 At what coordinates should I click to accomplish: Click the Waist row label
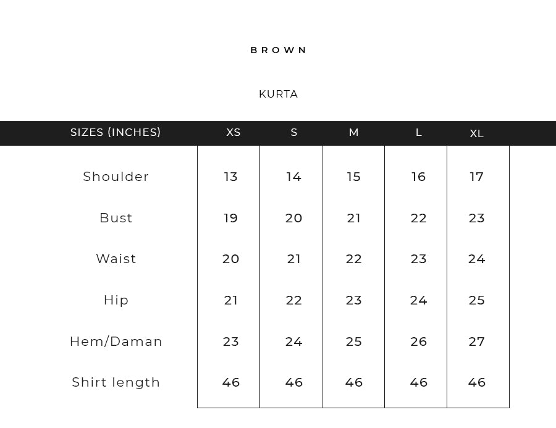pyautogui.click(x=116, y=259)
